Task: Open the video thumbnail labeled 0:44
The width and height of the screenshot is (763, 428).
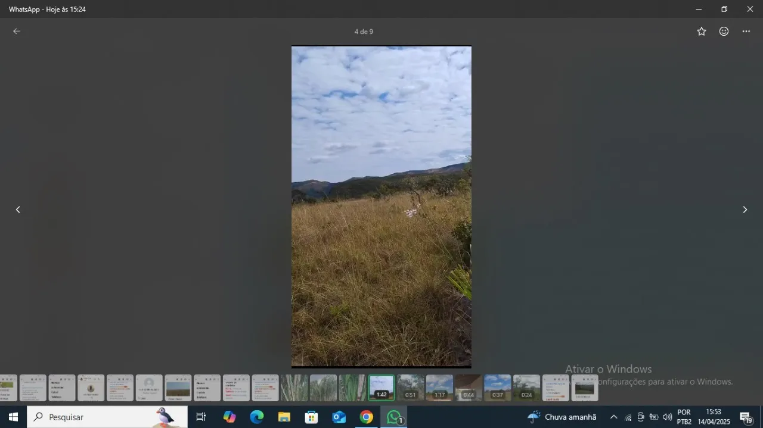Action: (469, 388)
